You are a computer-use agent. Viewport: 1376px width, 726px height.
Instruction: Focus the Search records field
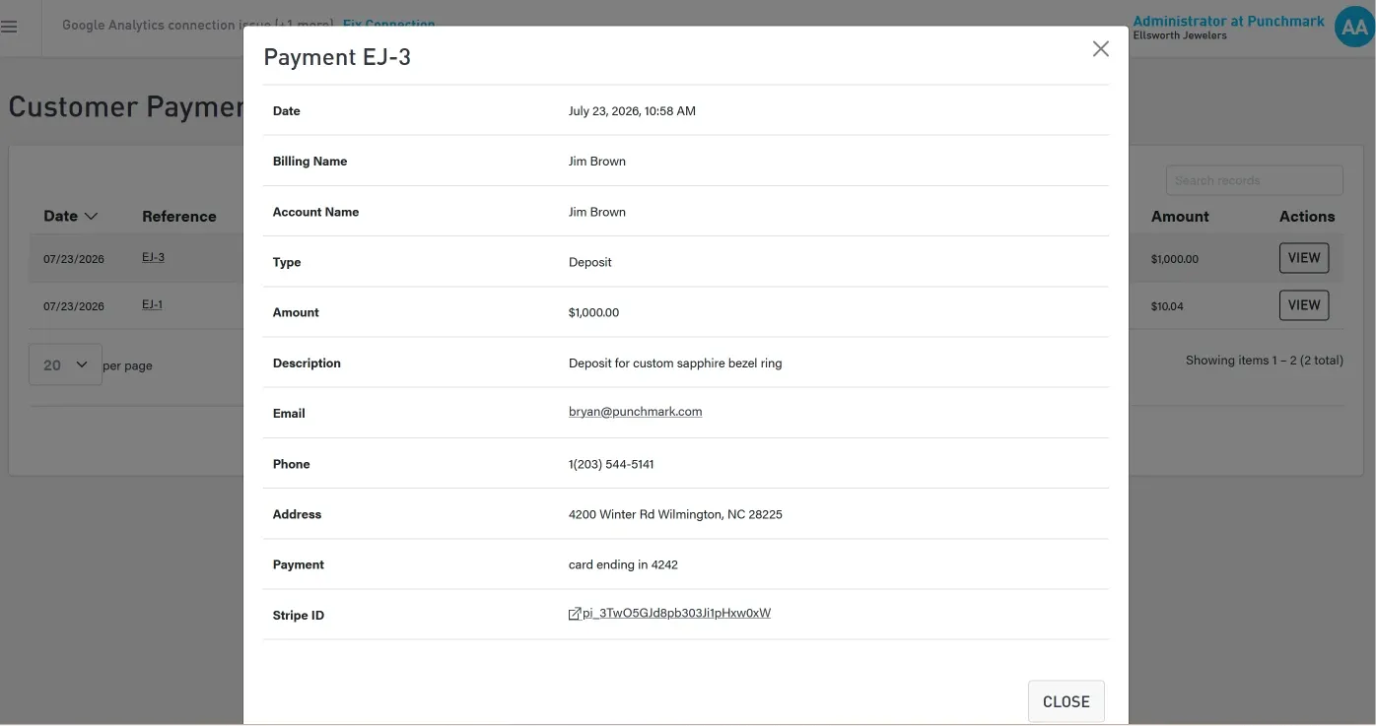click(x=1254, y=180)
